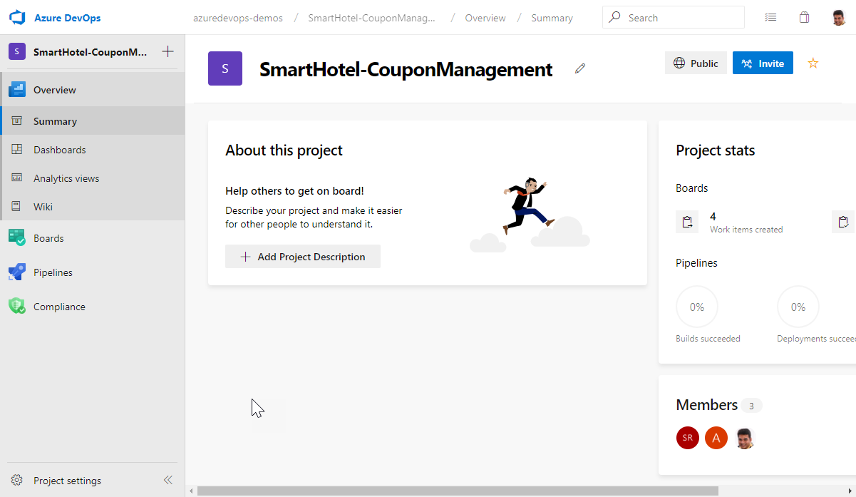Change the Public visibility setting
Screen dimensions: 856x497
(696, 63)
